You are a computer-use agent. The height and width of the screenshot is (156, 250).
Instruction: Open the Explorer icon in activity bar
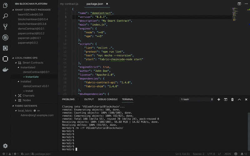coord(5,5)
